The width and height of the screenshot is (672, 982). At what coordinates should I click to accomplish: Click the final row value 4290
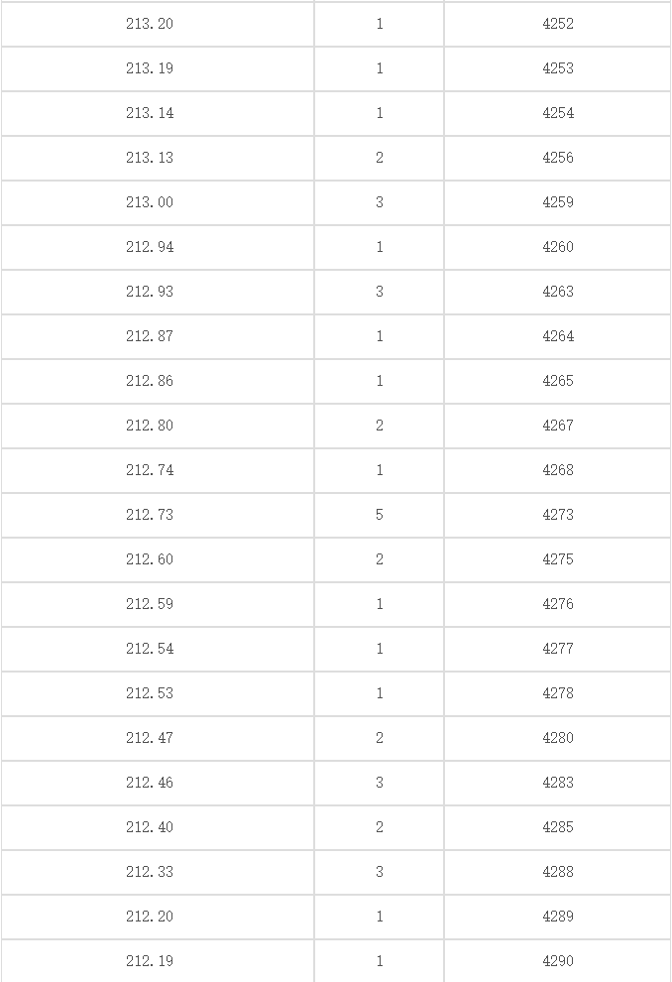[x=558, y=961]
